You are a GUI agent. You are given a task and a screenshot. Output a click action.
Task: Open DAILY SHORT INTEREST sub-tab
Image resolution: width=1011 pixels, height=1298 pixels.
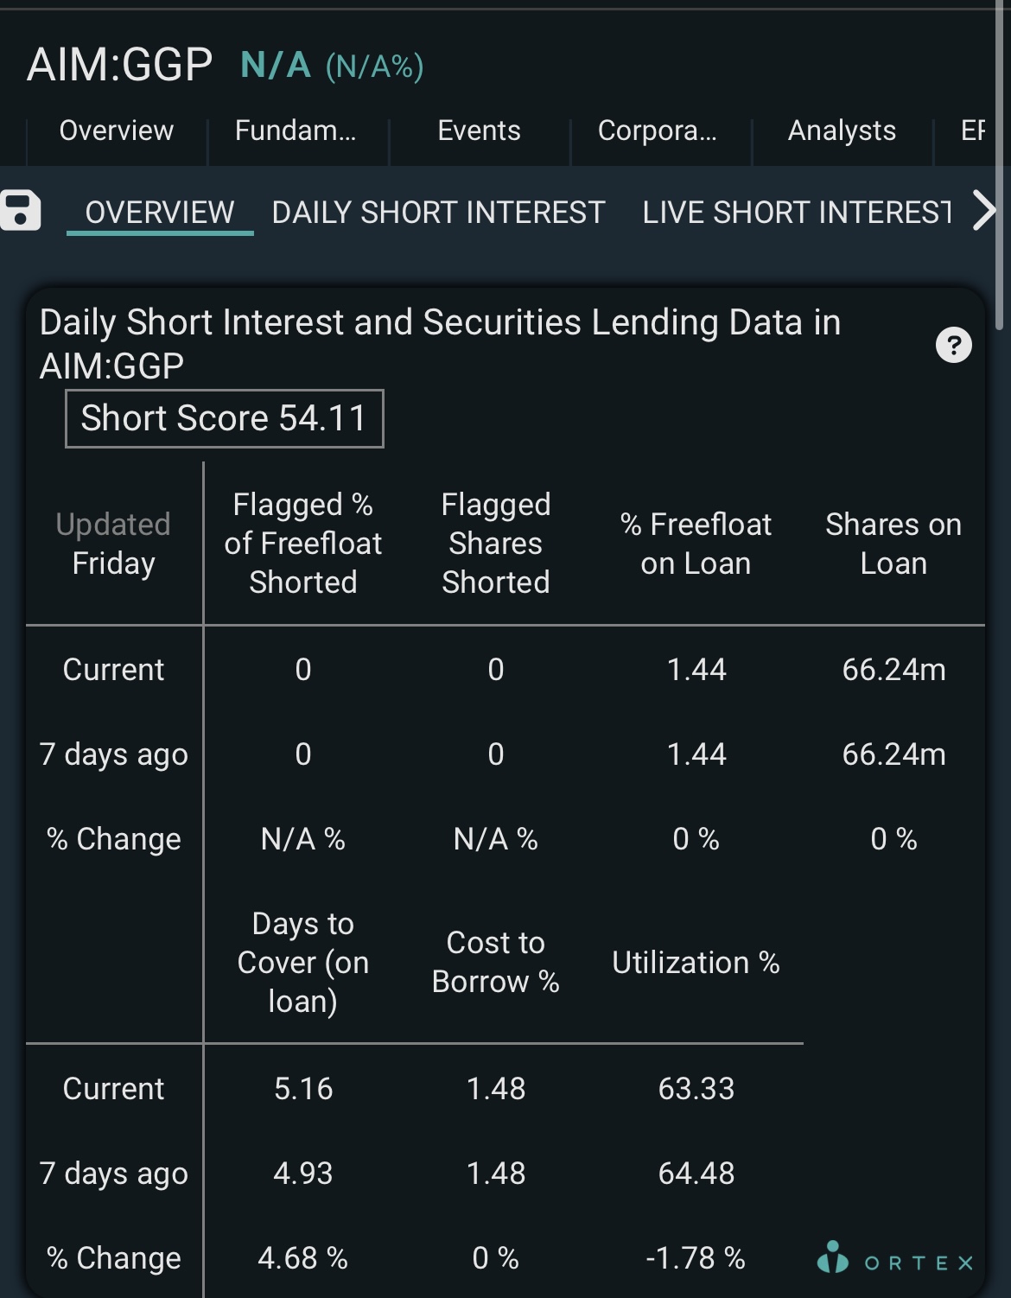(x=438, y=213)
